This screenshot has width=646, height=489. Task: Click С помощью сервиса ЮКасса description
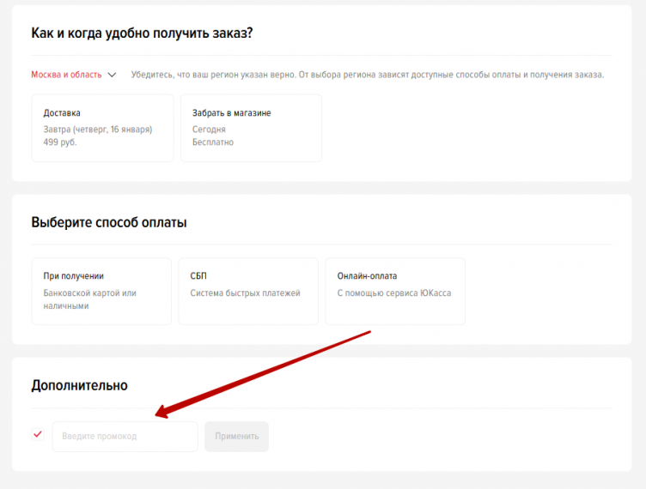[x=393, y=293]
